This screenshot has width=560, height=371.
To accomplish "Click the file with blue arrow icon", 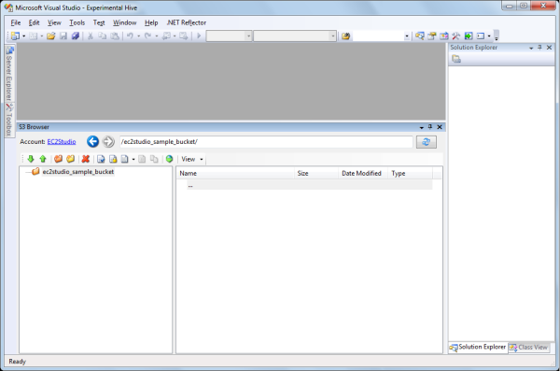I will click(x=101, y=159).
